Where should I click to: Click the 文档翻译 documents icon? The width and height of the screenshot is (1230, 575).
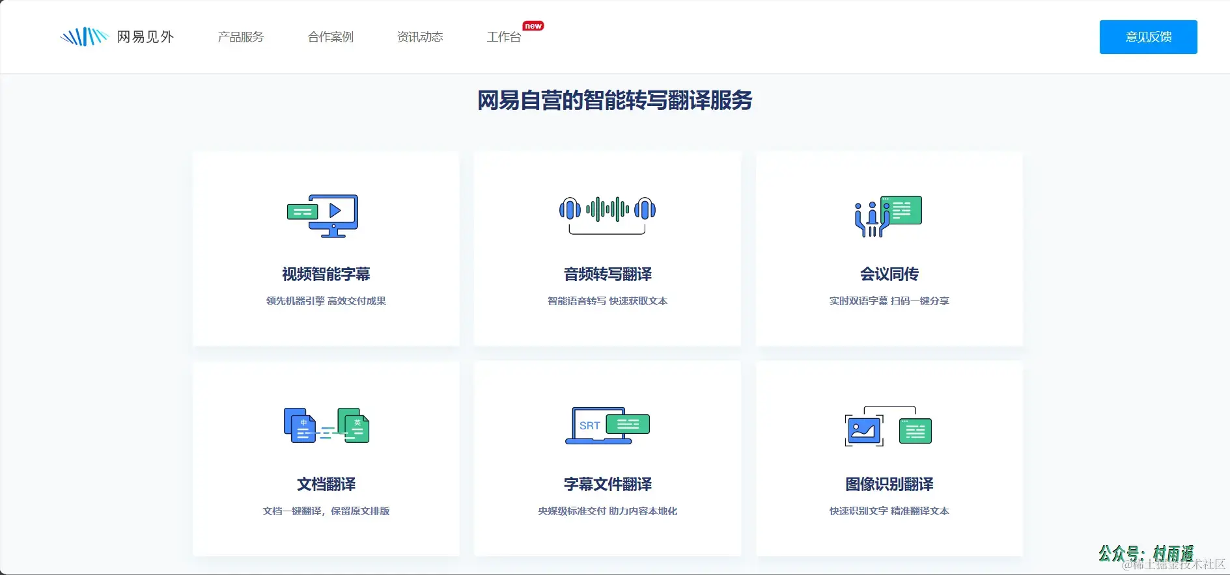click(x=326, y=425)
